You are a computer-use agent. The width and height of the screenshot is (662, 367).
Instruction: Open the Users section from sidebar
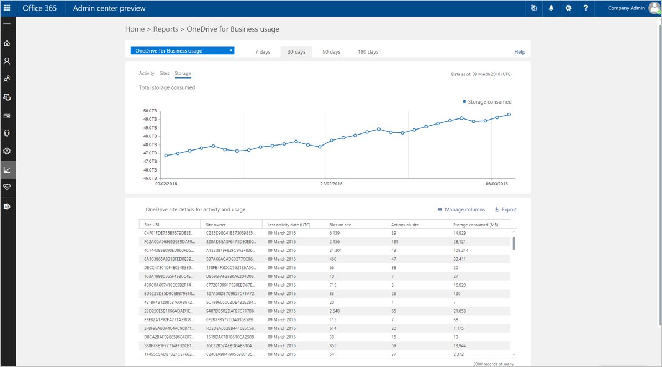point(7,61)
